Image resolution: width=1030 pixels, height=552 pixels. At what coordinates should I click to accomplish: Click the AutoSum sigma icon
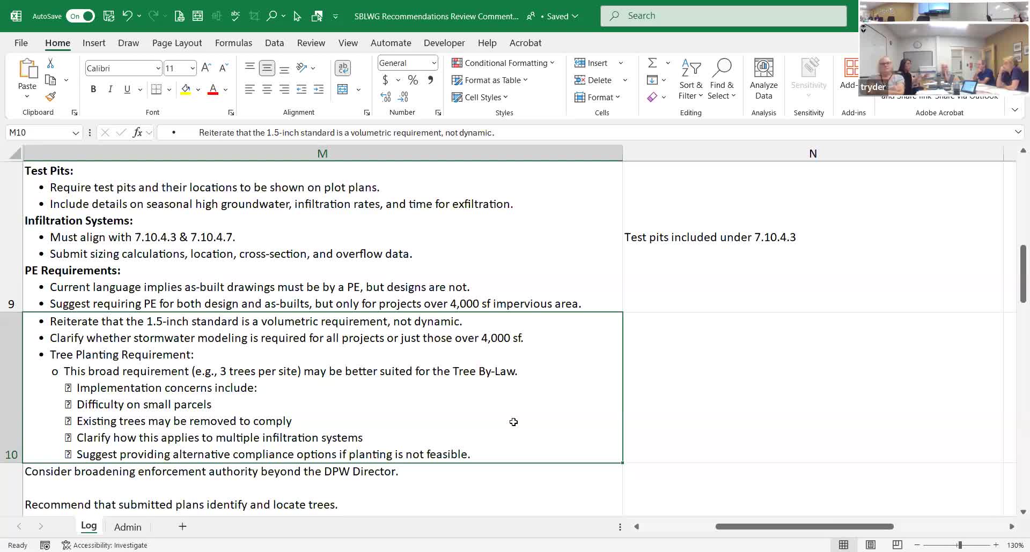coord(652,63)
